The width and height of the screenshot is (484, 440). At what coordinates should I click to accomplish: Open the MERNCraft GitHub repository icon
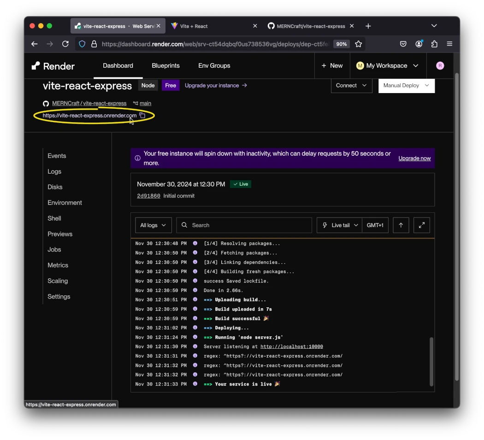click(x=45, y=103)
